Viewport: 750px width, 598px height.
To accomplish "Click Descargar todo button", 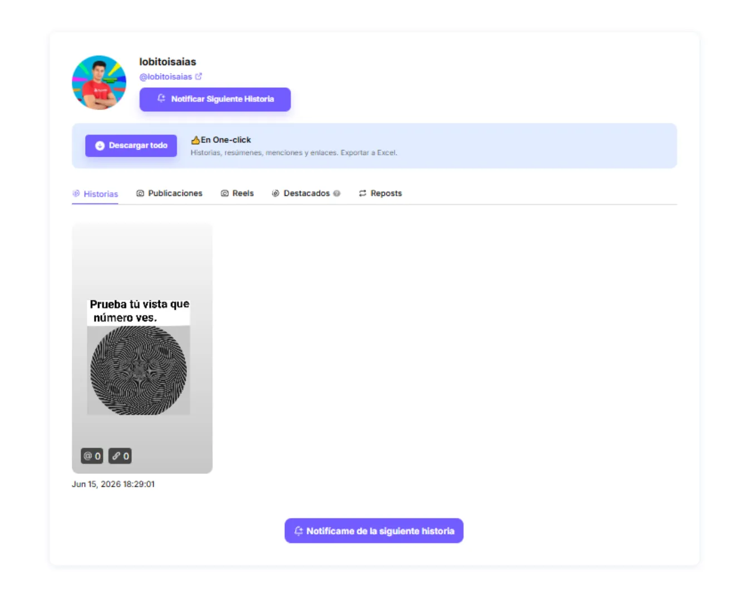I will click(x=131, y=145).
